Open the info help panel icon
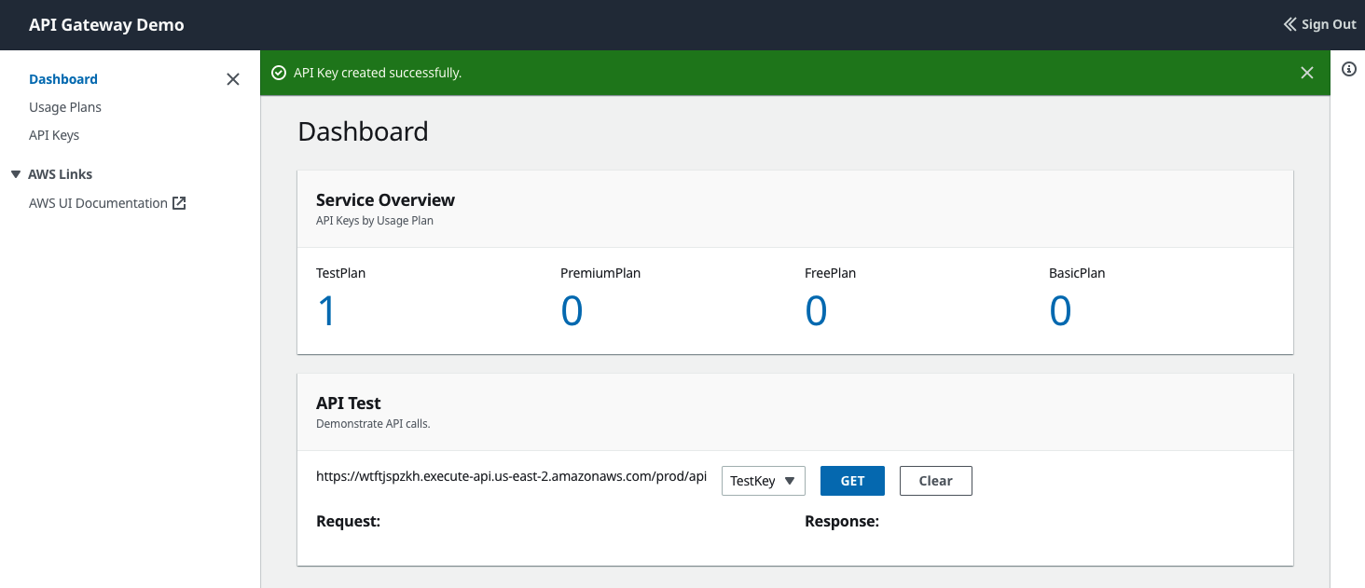The width and height of the screenshot is (1365, 588). tap(1348, 69)
